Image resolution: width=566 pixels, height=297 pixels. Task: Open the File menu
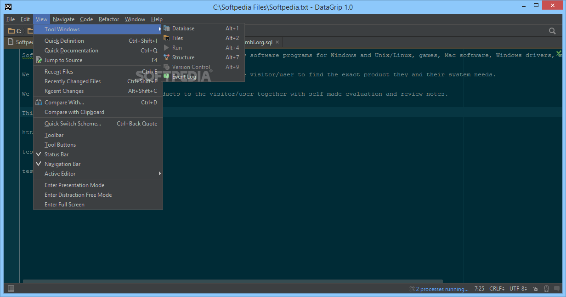coord(11,19)
